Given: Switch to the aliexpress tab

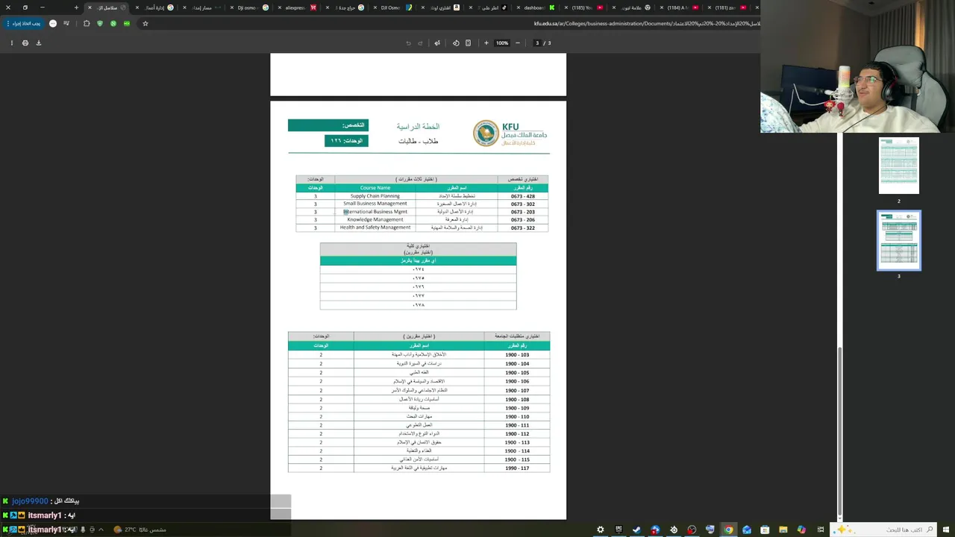Looking at the screenshot, I should [x=295, y=7].
